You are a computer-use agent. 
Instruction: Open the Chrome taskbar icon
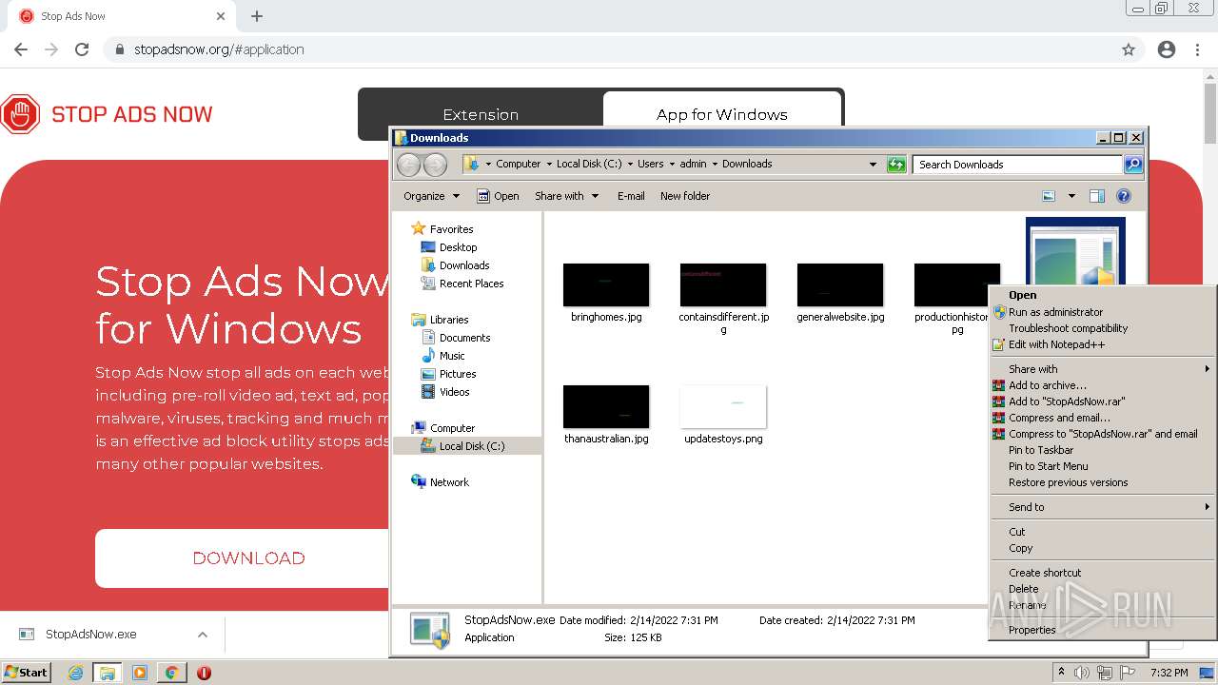click(171, 673)
